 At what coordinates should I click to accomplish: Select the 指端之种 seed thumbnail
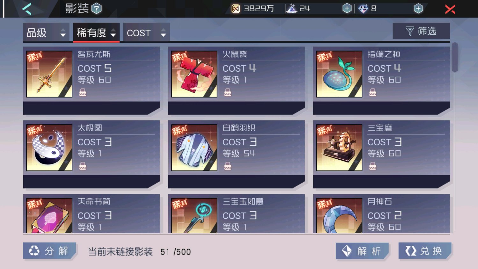339,74
